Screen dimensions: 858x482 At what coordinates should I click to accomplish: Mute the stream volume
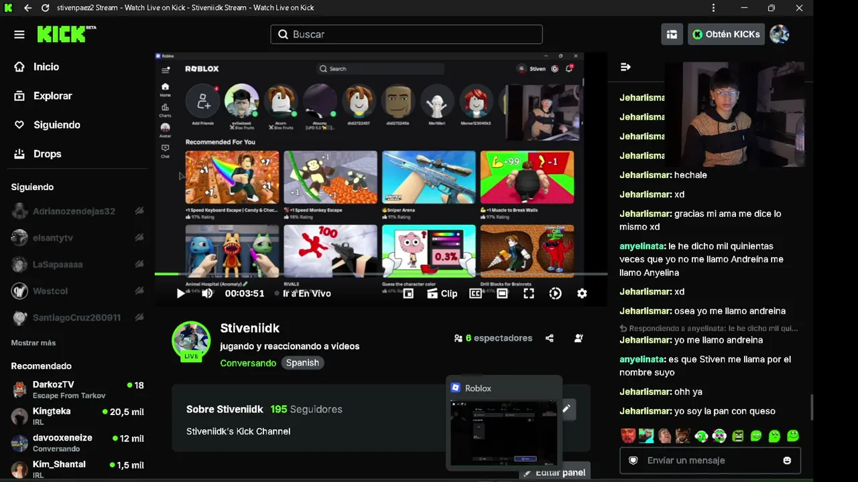pyautogui.click(x=207, y=293)
